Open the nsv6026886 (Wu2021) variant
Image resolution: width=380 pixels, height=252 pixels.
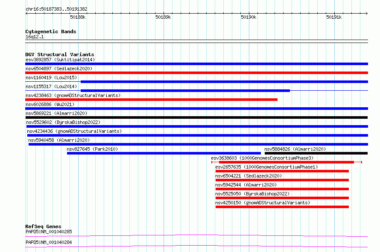50,104
